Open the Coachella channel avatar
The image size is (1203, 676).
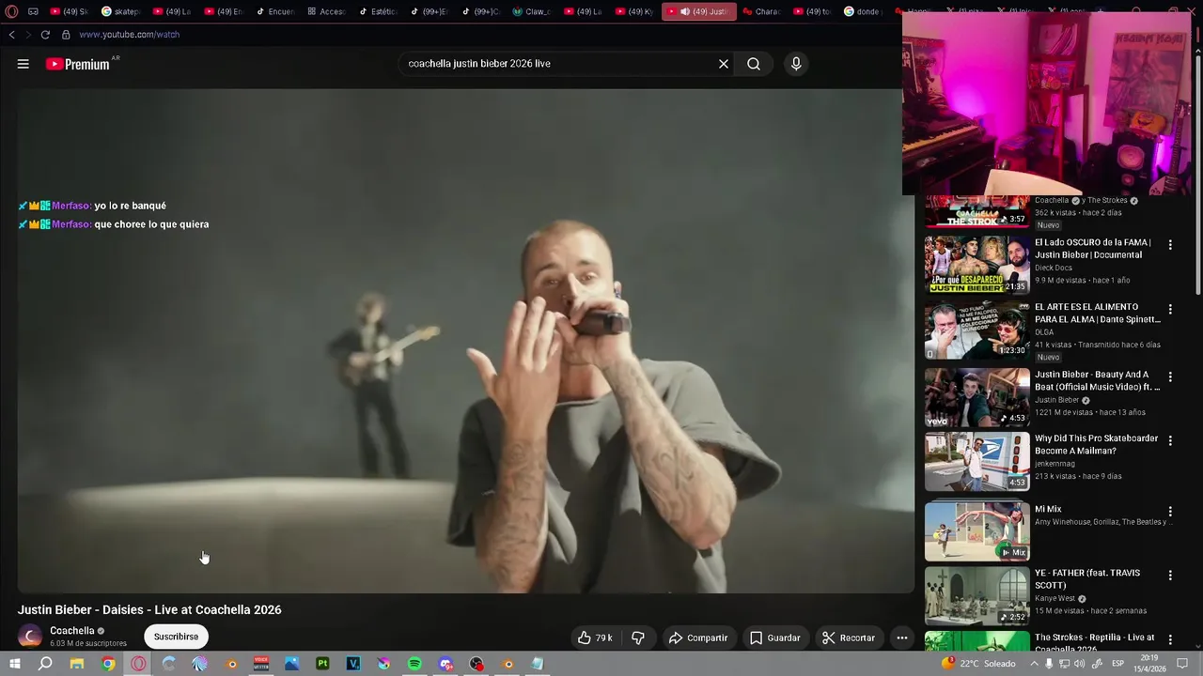[30, 637]
